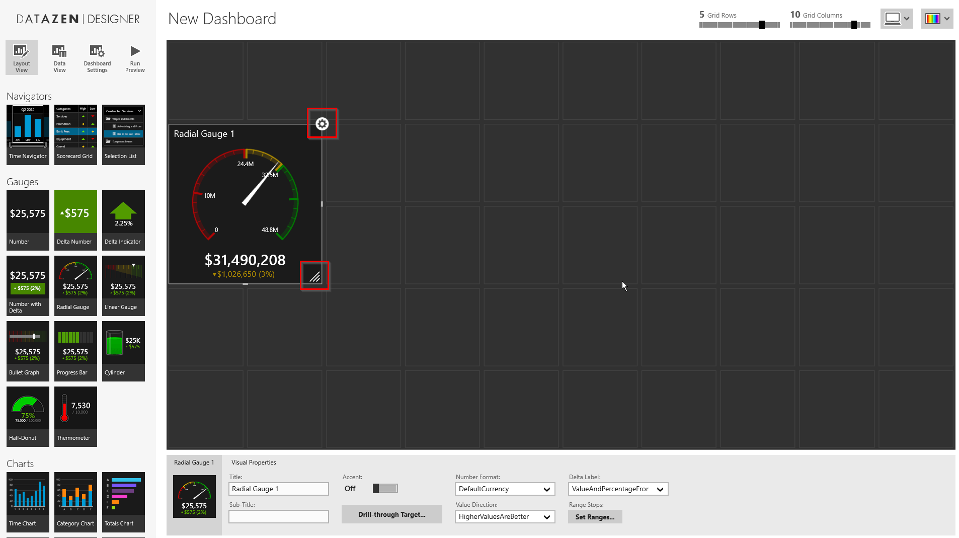Click the Drill-through Target button
The height and width of the screenshot is (538, 959).
coord(391,514)
